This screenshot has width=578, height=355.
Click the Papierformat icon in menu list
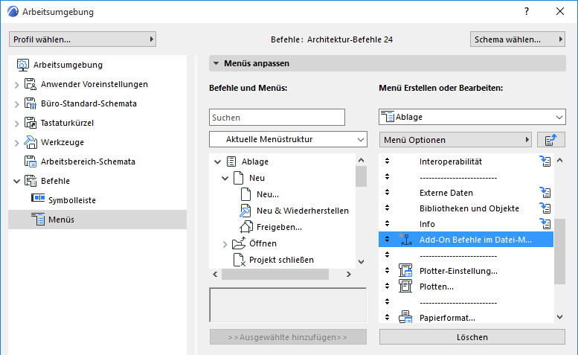click(405, 318)
